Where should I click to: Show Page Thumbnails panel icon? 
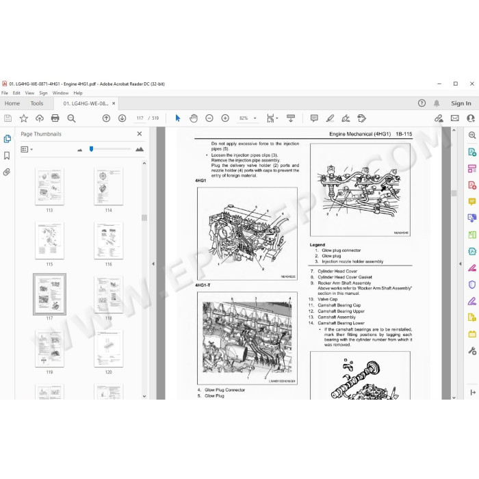coord(7,139)
